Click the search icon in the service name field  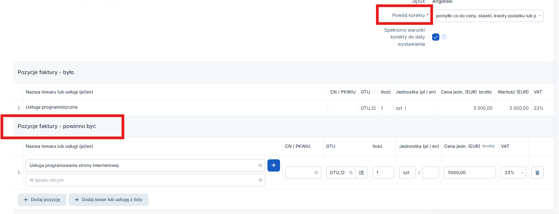pyautogui.click(x=261, y=166)
